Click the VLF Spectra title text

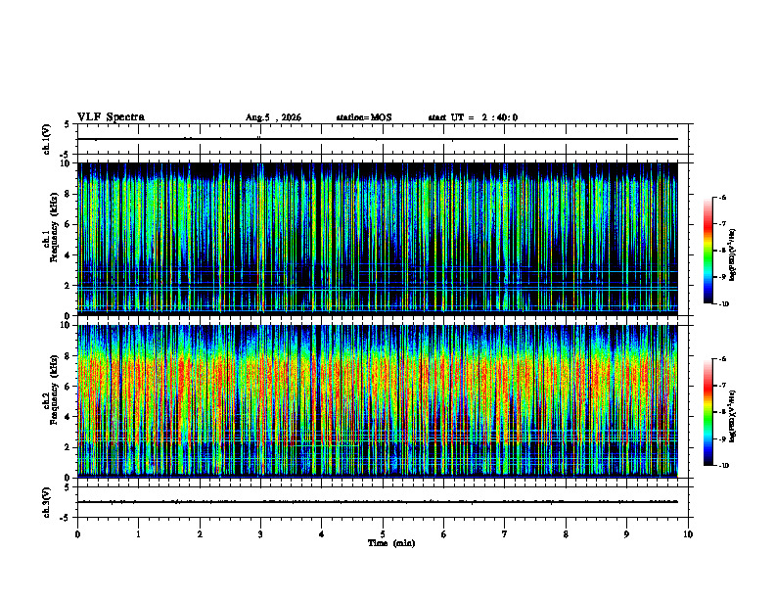111,117
